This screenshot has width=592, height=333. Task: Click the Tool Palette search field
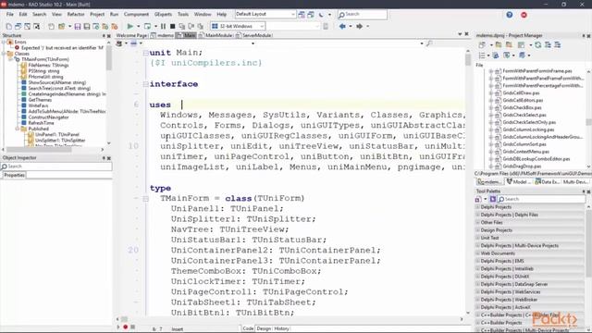click(540, 199)
